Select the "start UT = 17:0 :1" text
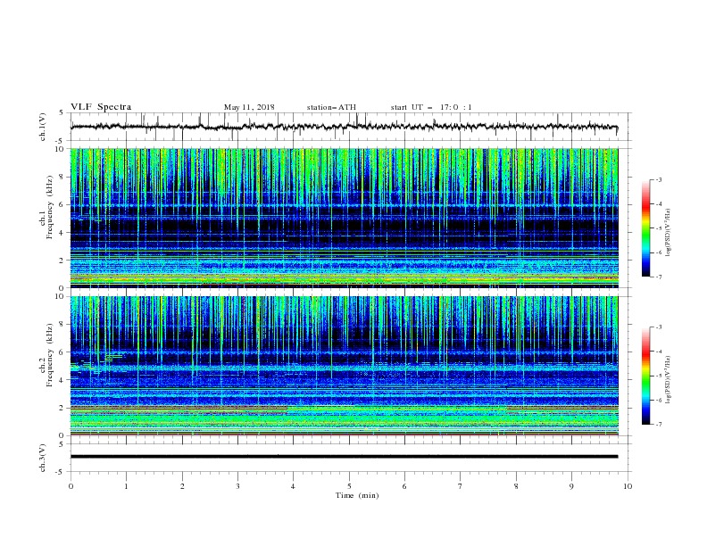 click(x=431, y=107)
